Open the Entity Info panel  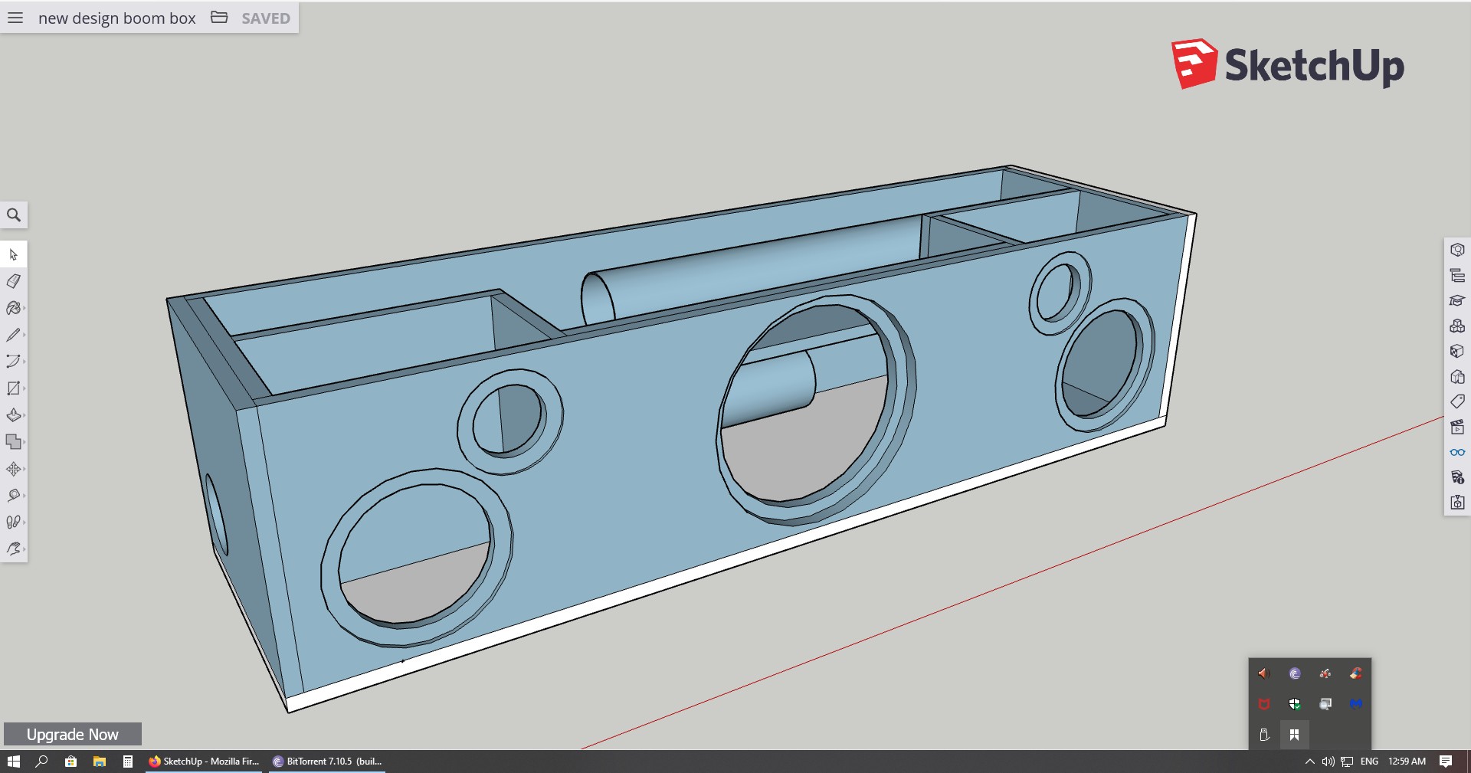coord(1457,250)
